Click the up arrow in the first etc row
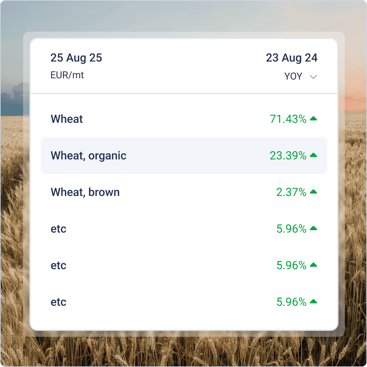Viewport: 367px width, 367px height. (313, 228)
